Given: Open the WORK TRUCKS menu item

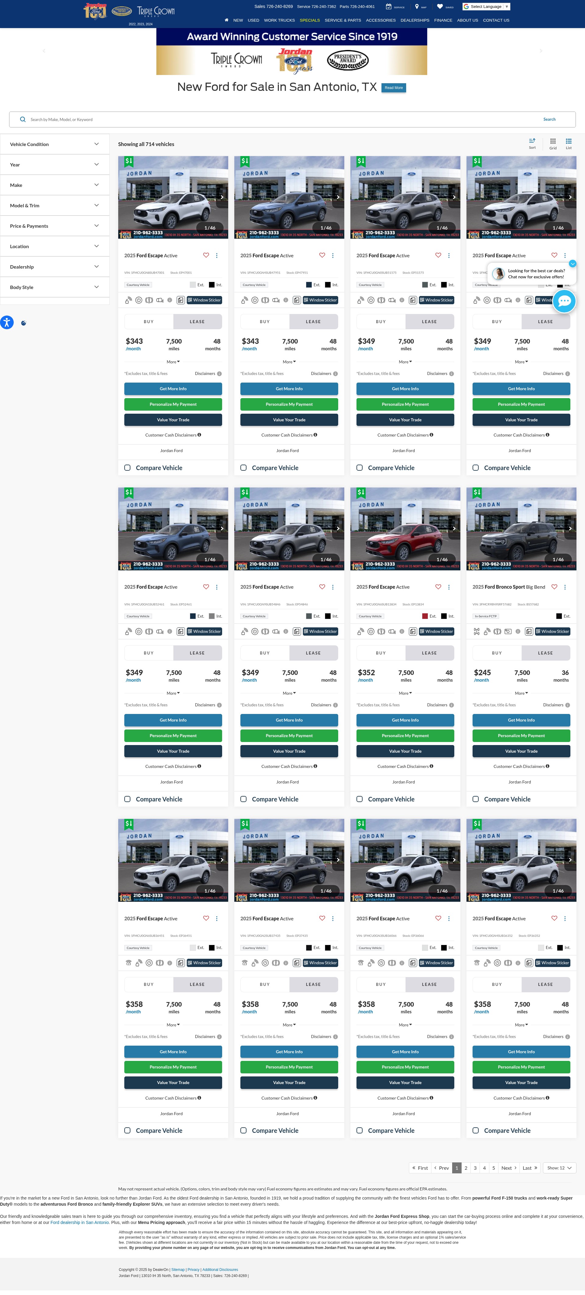Looking at the screenshot, I should (279, 20).
